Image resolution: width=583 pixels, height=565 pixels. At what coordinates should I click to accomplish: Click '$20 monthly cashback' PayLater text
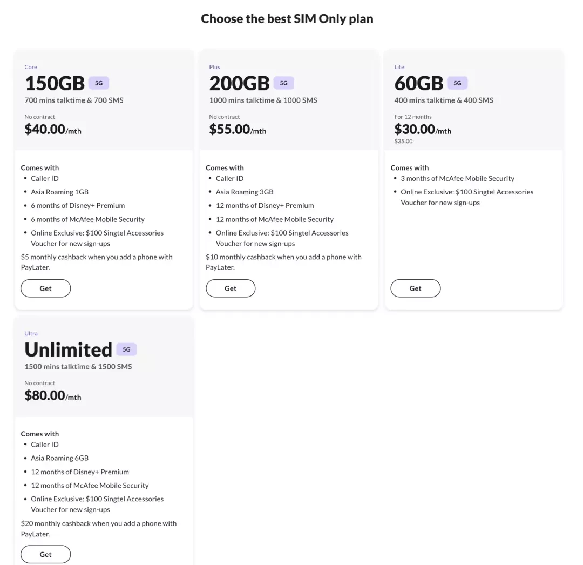99,529
